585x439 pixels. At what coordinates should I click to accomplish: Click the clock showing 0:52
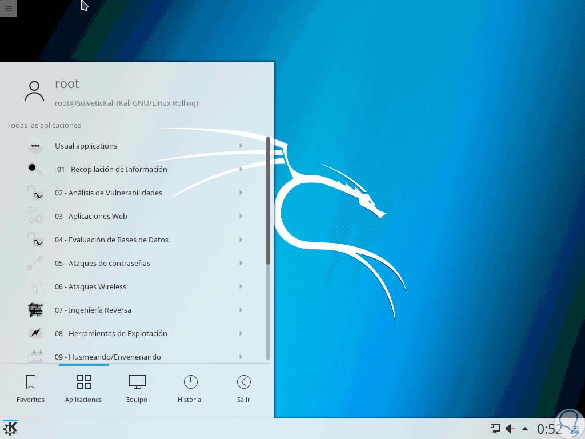(549, 429)
